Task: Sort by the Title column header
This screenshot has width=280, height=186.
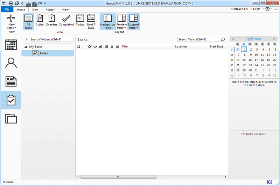Action: (x=147, y=46)
